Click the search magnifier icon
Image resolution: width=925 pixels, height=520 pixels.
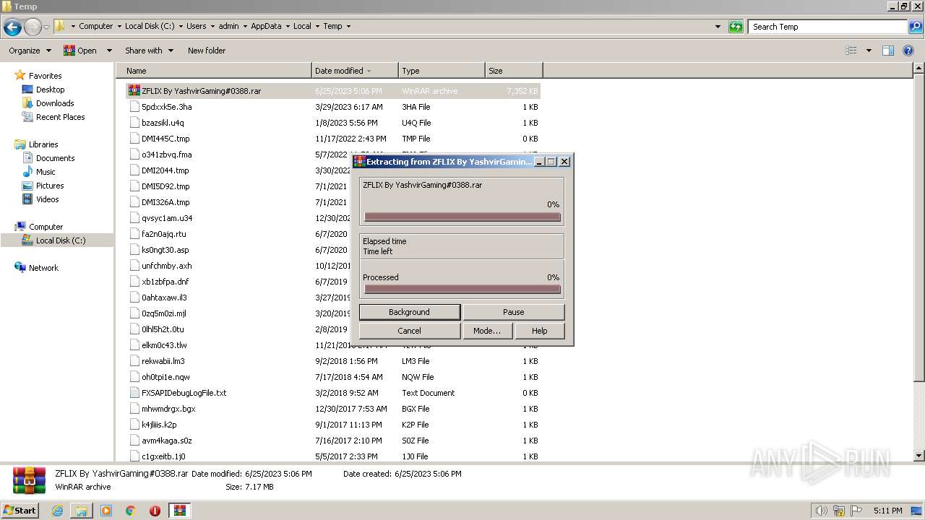click(x=916, y=27)
